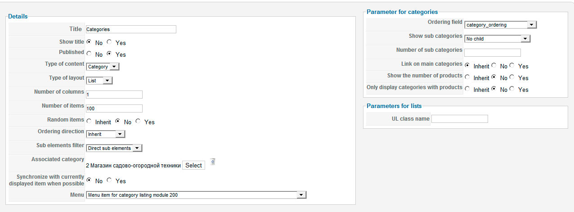This screenshot has height=212, width=574.
Task: Set Link on main categories to Yes
Action: [x=512, y=66]
